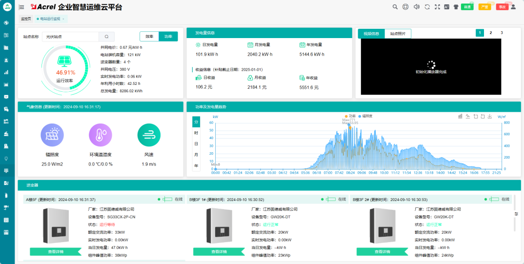The height and width of the screenshot is (264, 524).
Task: Open the 监控页 tab
Action: (x=26, y=19)
